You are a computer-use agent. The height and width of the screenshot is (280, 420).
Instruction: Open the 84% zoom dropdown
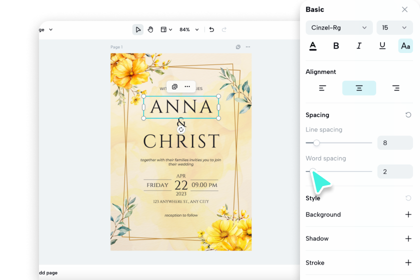pos(188,29)
